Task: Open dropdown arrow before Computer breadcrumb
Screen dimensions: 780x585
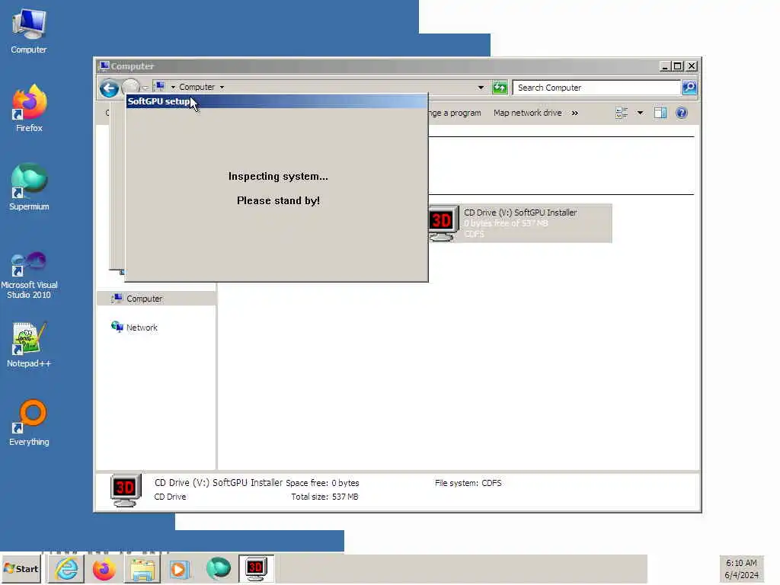Action: 173,88
